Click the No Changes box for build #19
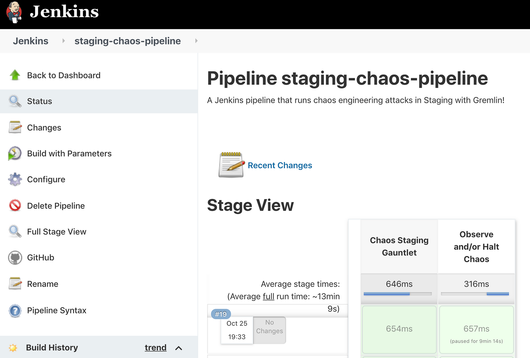530x358 pixels. pos(270,330)
